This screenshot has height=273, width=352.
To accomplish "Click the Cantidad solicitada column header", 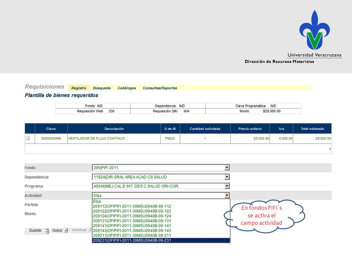I will [205, 128].
